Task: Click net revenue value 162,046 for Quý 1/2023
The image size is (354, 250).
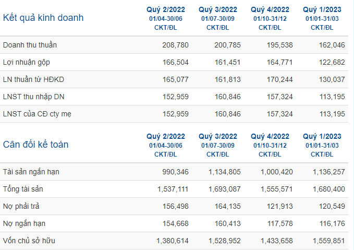Action: (332, 45)
